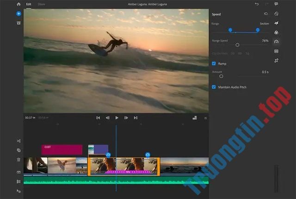Select the Speed gauge panel icon
The width and height of the screenshot is (296, 199).
click(x=276, y=42)
